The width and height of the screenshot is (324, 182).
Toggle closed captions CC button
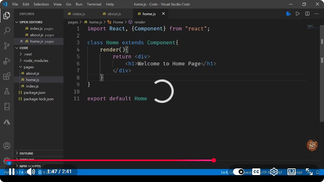[x=256, y=172]
